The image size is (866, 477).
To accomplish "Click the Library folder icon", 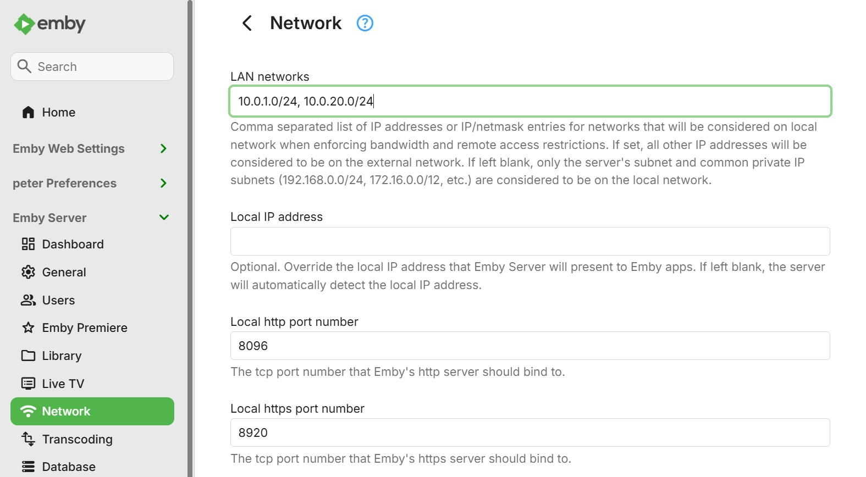I will (28, 356).
